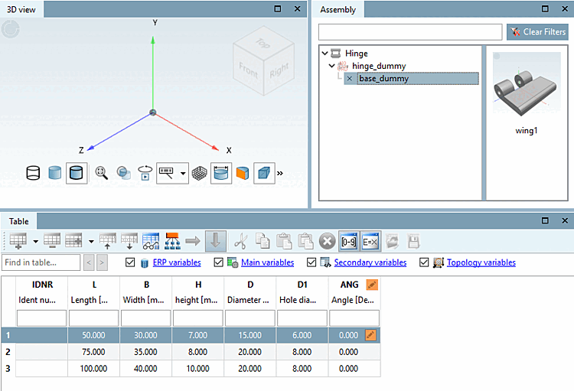Viewport: 574px width, 391px height.
Task: Open the dropdown next to annotation tool
Action: point(183,173)
